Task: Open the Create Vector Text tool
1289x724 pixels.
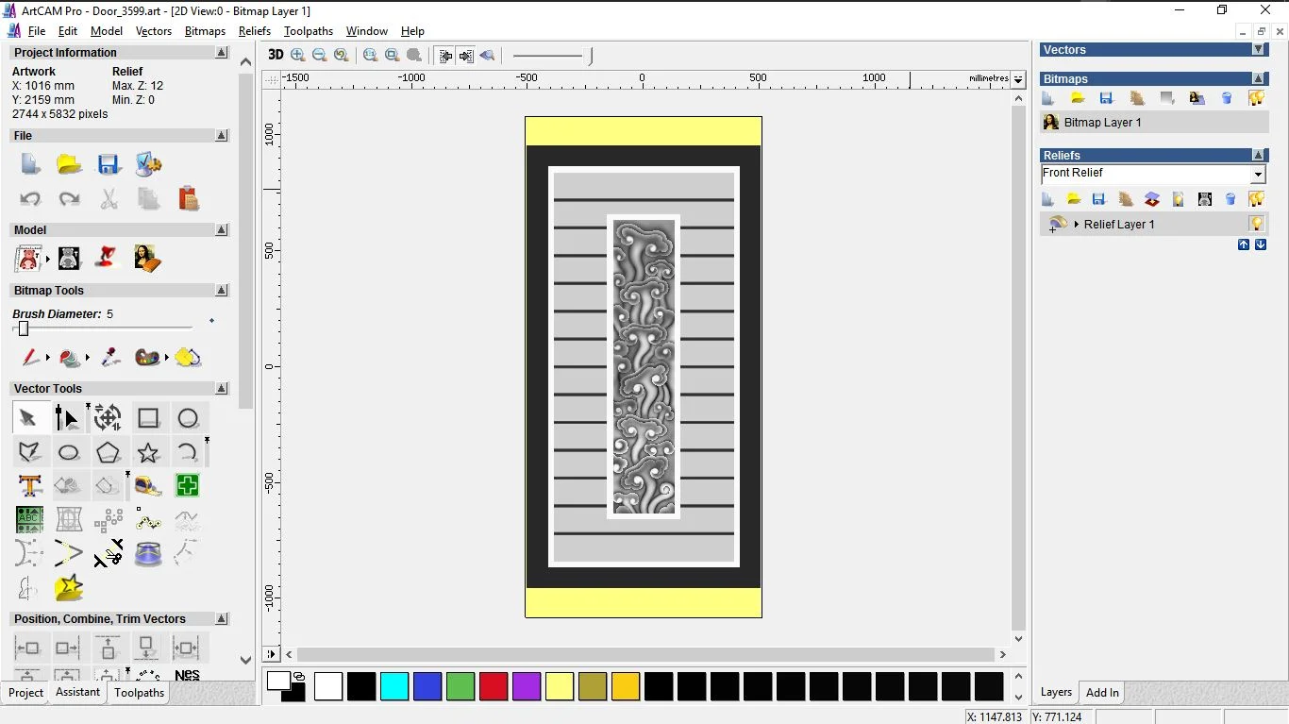Action: (x=30, y=484)
